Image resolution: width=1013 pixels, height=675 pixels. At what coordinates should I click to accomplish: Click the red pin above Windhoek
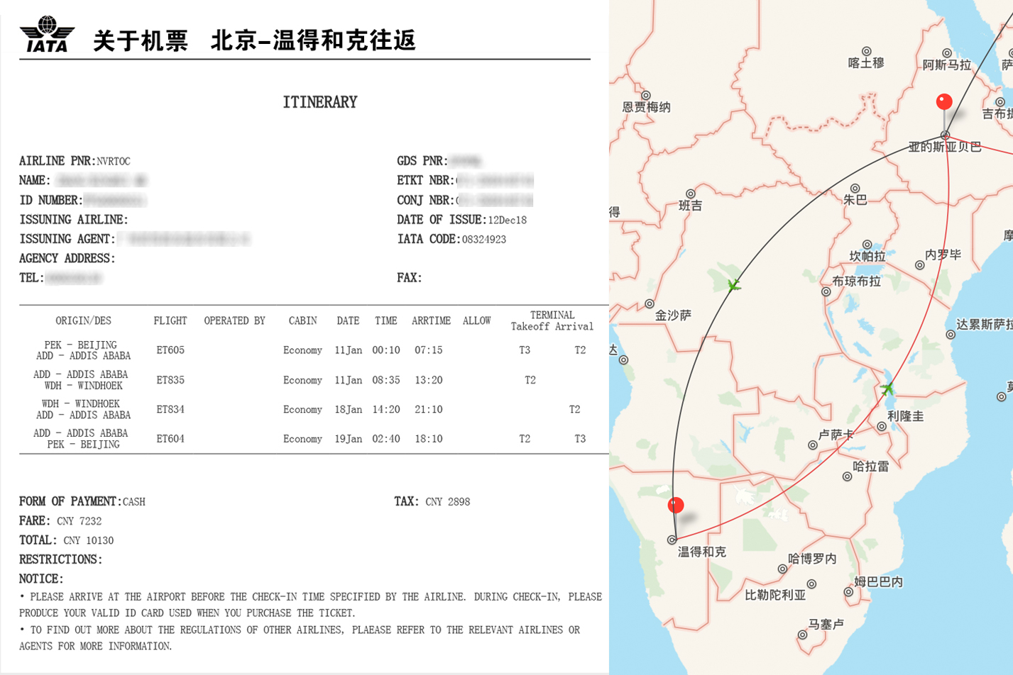[x=676, y=505]
